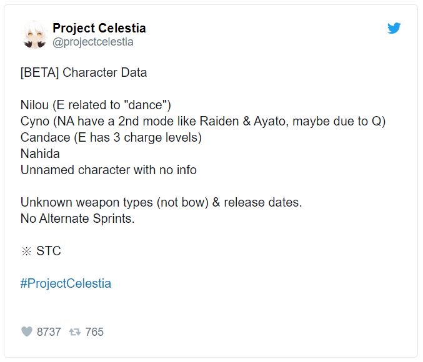View the 8737 likes count
The width and height of the screenshot is (423, 362).
click(49, 332)
